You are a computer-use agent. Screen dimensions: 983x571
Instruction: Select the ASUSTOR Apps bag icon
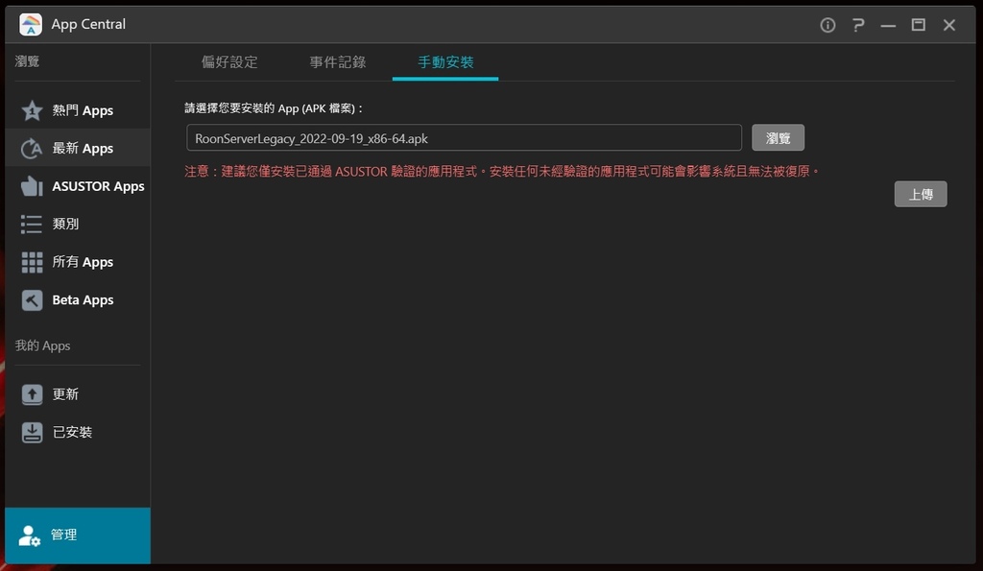click(32, 186)
